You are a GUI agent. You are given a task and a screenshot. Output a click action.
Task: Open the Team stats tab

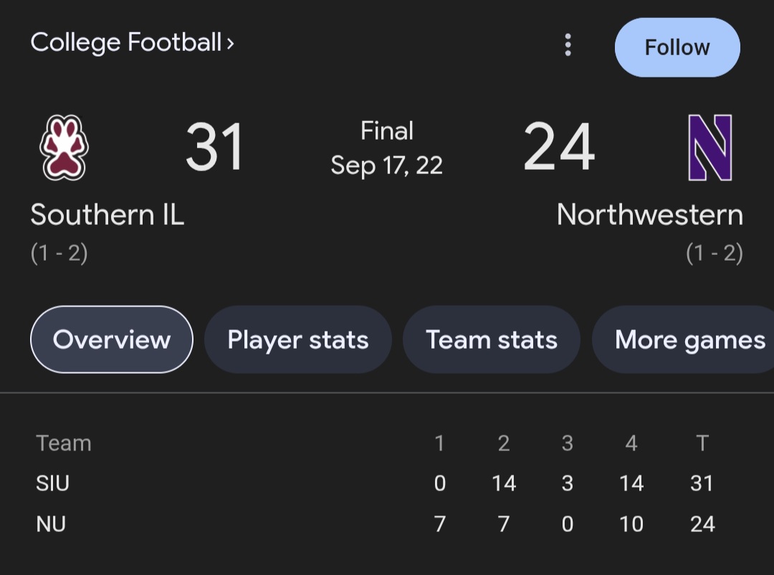click(x=491, y=339)
